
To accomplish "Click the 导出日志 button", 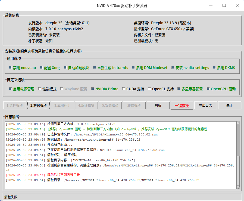I will tap(206, 106).
